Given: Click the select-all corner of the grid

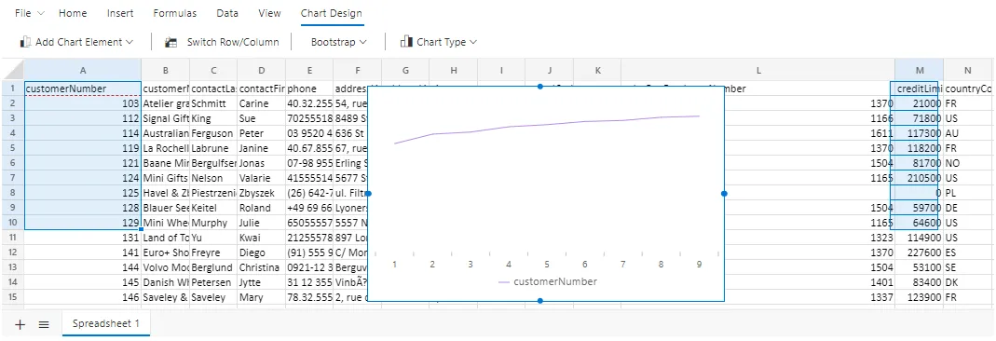Looking at the screenshot, I should tap(12, 70).
